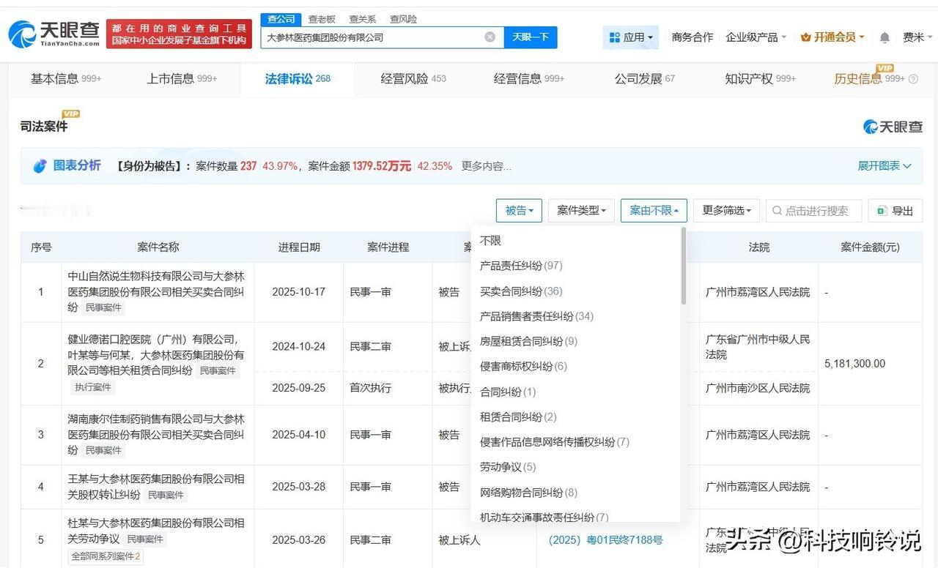Click the 天眼查 watermark logo in 司法案件 header
The height and width of the screenshot is (568, 938).
pyautogui.click(x=893, y=125)
